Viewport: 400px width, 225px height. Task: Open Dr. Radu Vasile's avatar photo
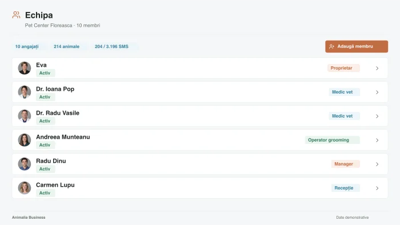coord(25,116)
